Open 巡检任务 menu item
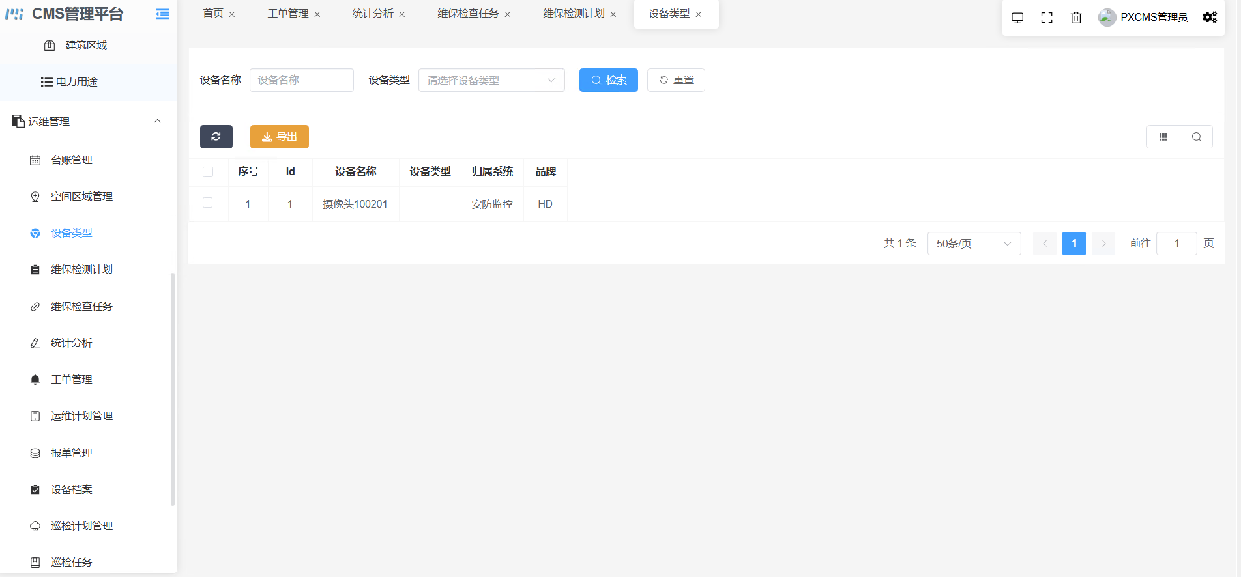 pyautogui.click(x=88, y=562)
